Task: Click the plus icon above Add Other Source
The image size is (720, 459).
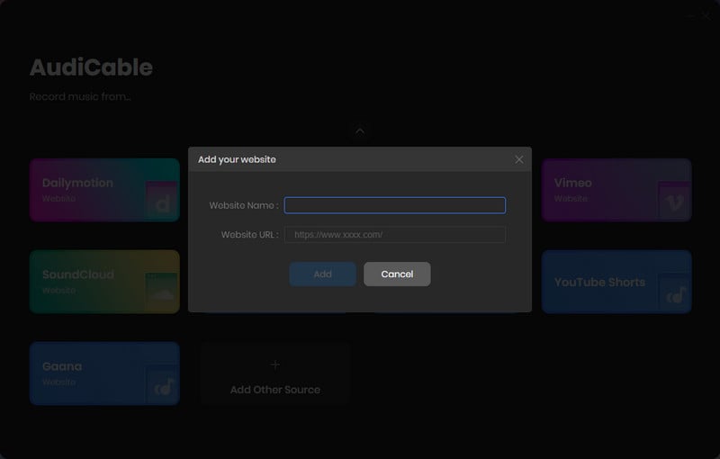Action: [275, 364]
